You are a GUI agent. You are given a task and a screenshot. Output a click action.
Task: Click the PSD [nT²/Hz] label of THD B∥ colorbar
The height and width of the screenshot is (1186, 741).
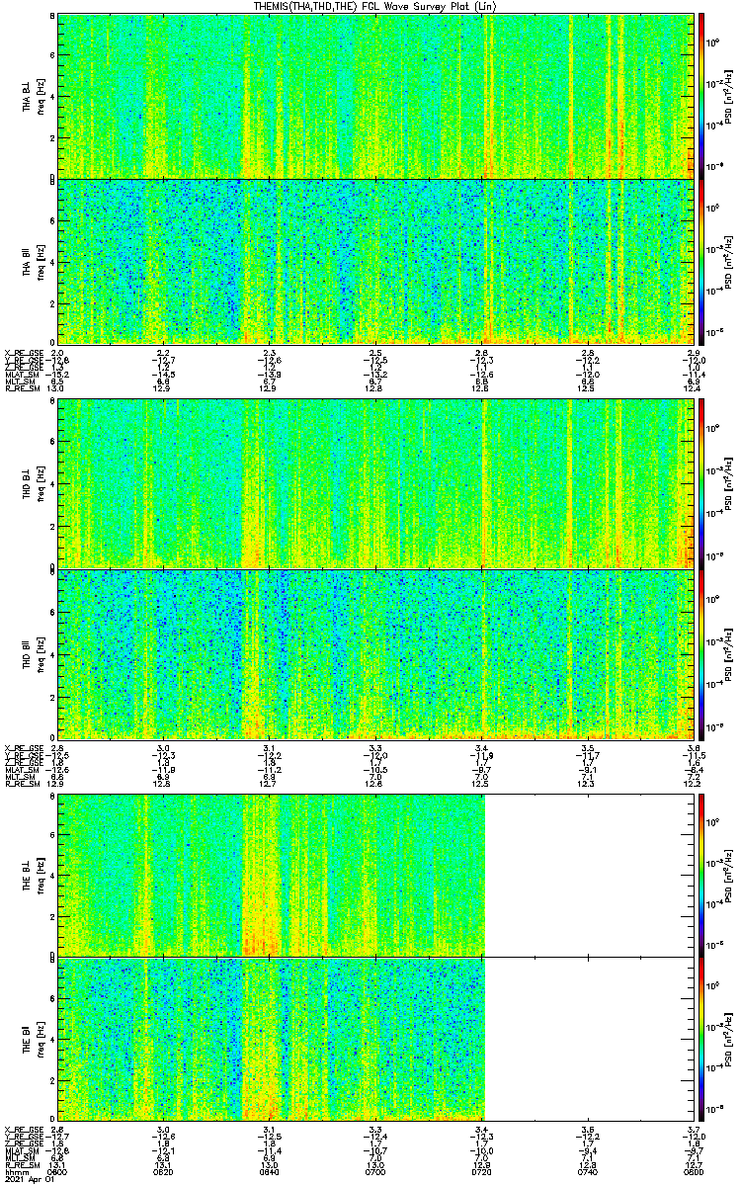tap(729, 654)
